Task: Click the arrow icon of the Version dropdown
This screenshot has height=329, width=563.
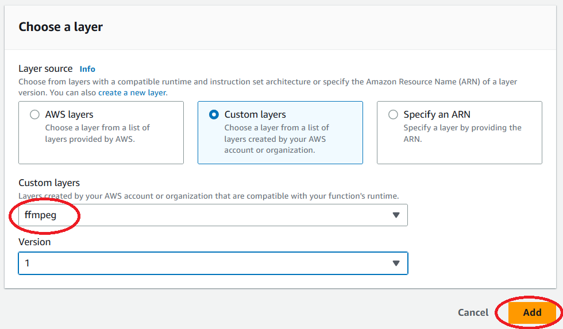Action: click(x=396, y=264)
